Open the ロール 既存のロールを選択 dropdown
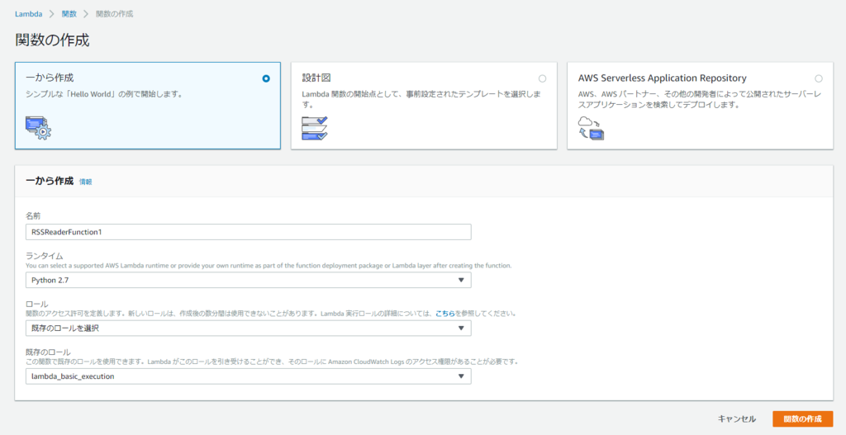The width and height of the screenshot is (846, 435). (248, 329)
